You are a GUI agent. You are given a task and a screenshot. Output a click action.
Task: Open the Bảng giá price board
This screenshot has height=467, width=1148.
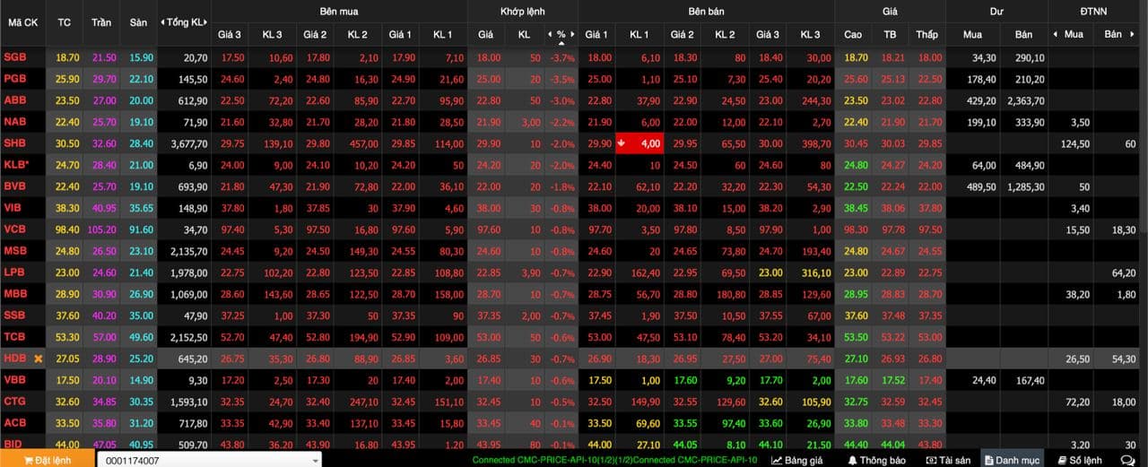coord(796,460)
